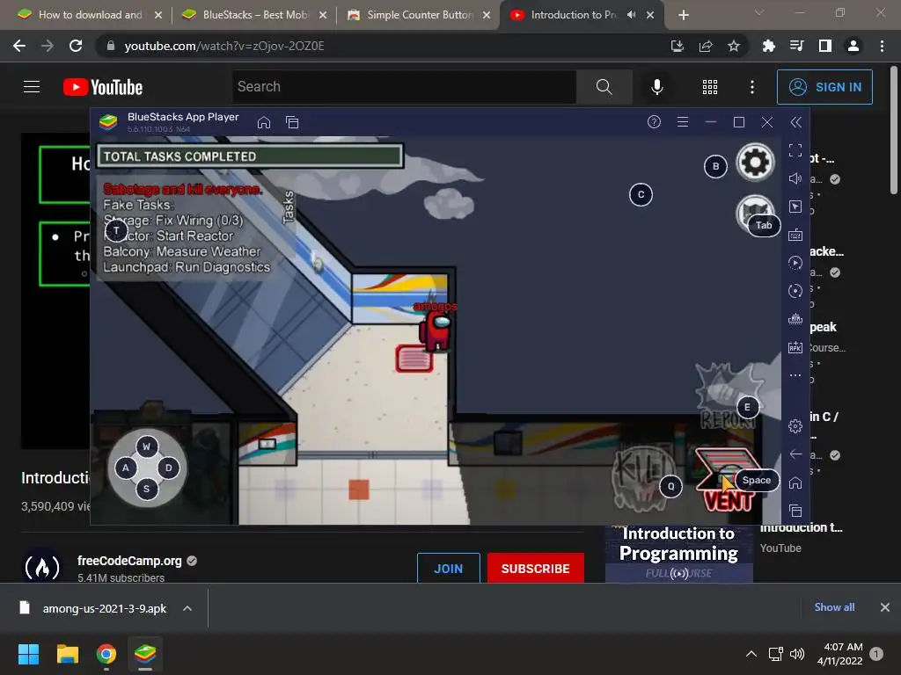Click the REPORT action button
Viewport: 901px width, 675px height.
click(727, 397)
